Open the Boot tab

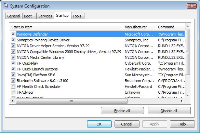29,16
